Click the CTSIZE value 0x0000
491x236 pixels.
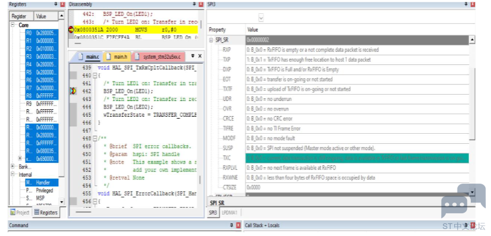click(x=254, y=187)
